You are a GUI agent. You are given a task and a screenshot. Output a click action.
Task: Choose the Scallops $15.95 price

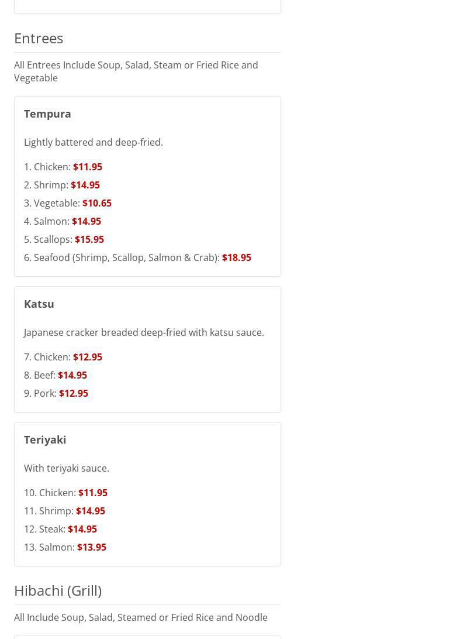[x=89, y=240]
